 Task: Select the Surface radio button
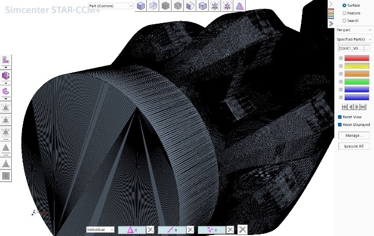click(344, 5)
